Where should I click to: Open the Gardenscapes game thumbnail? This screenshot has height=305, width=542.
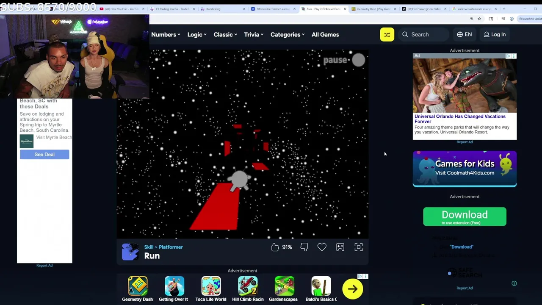pos(284,286)
